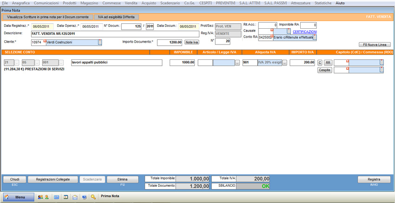Clear the Causale field with red X
Screen dimensions: 395x203
(272, 30)
